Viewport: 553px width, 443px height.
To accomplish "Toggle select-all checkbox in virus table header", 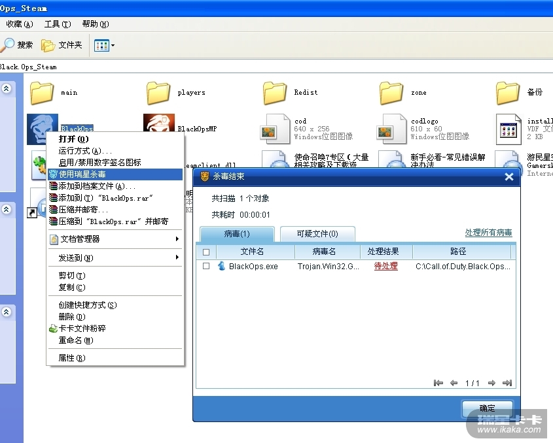I will click(206, 252).
